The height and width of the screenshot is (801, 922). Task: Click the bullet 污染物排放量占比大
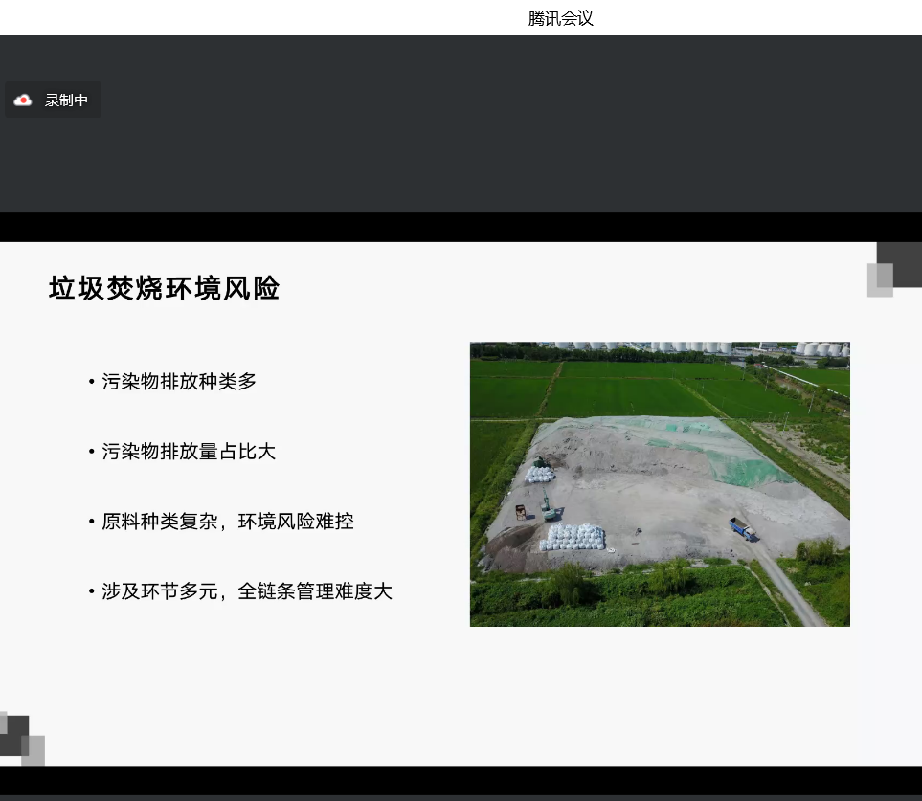[189, 451]
